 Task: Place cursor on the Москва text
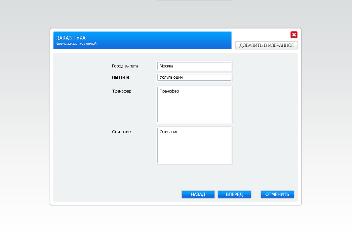tap(166, 66)
